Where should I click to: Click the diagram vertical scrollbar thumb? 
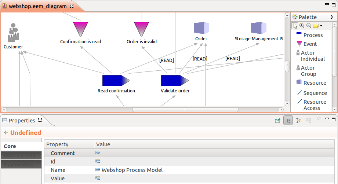[287, 66]
